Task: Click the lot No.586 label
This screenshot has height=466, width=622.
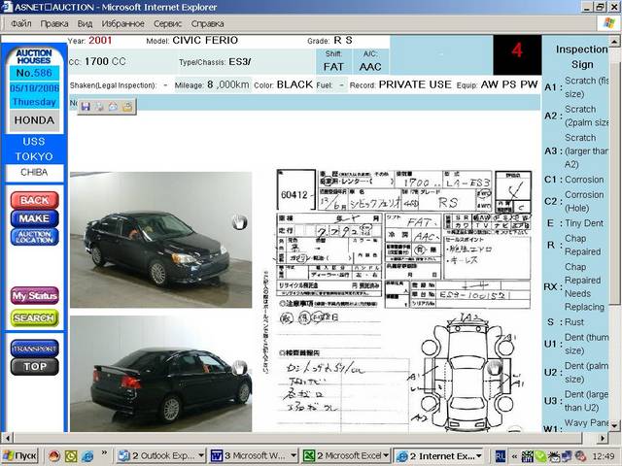Action: (x=34, y=73)
